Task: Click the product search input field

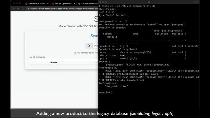Action: (x=95, y=46)
